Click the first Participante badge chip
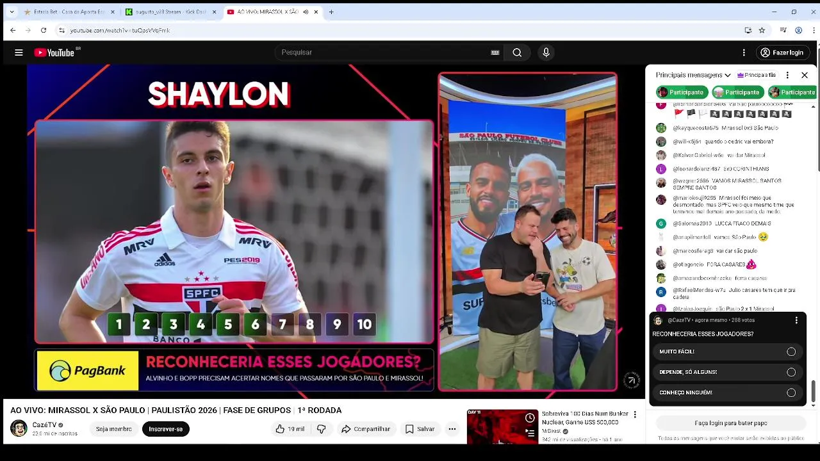This screenshot has width=820, height=461. (682, 92)
